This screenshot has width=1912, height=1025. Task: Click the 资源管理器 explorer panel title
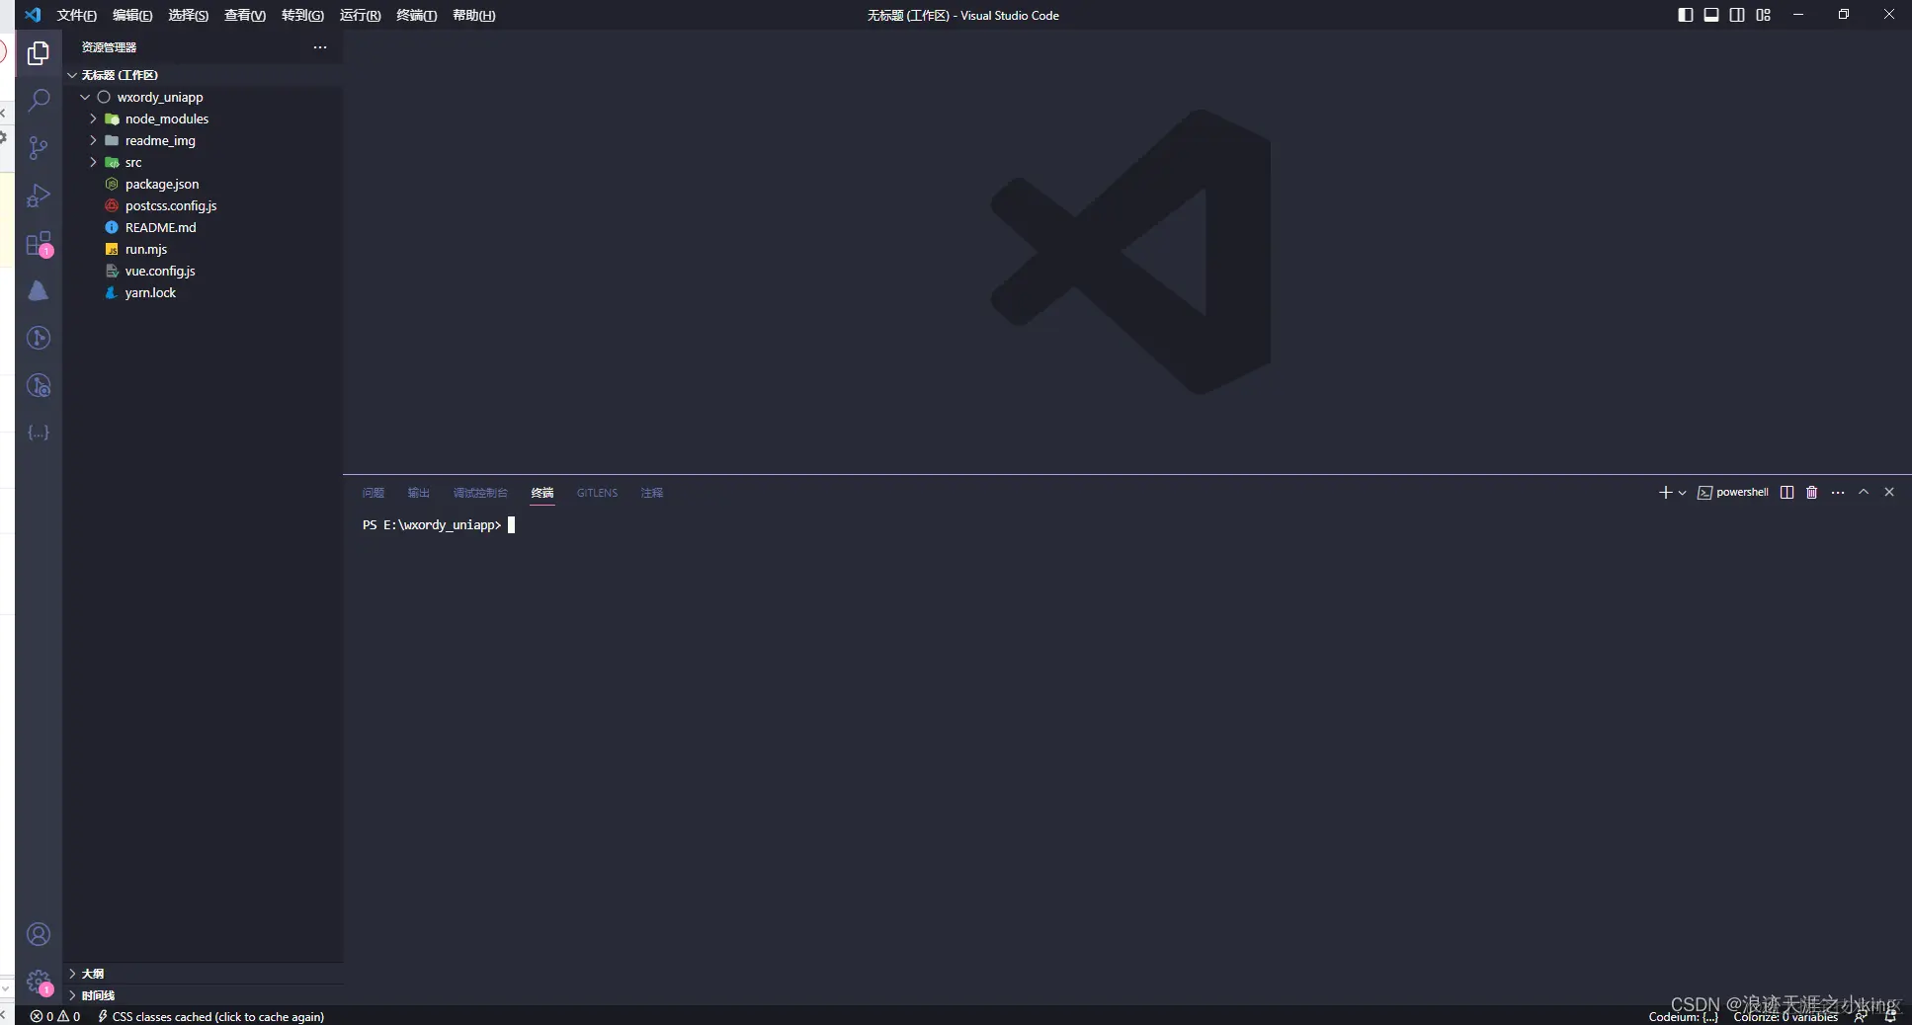click(x=109, y=47)
